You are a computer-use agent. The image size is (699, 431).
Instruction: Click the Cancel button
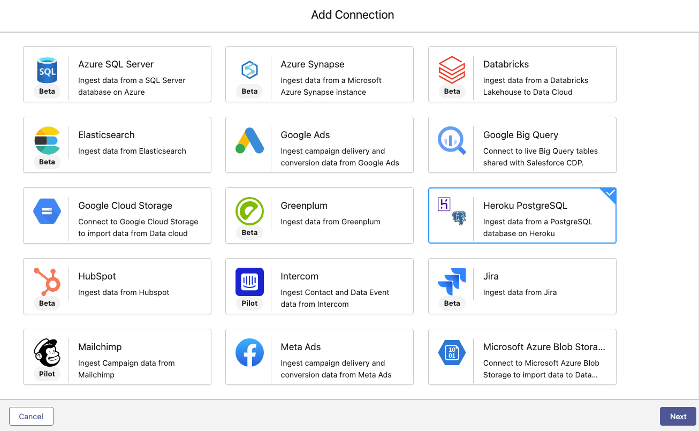(31, 417)
